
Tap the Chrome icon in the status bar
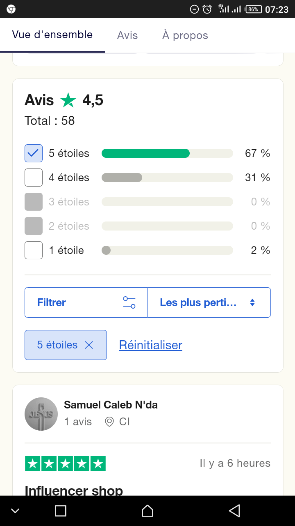pyautogui.click(x=11, y=9)
